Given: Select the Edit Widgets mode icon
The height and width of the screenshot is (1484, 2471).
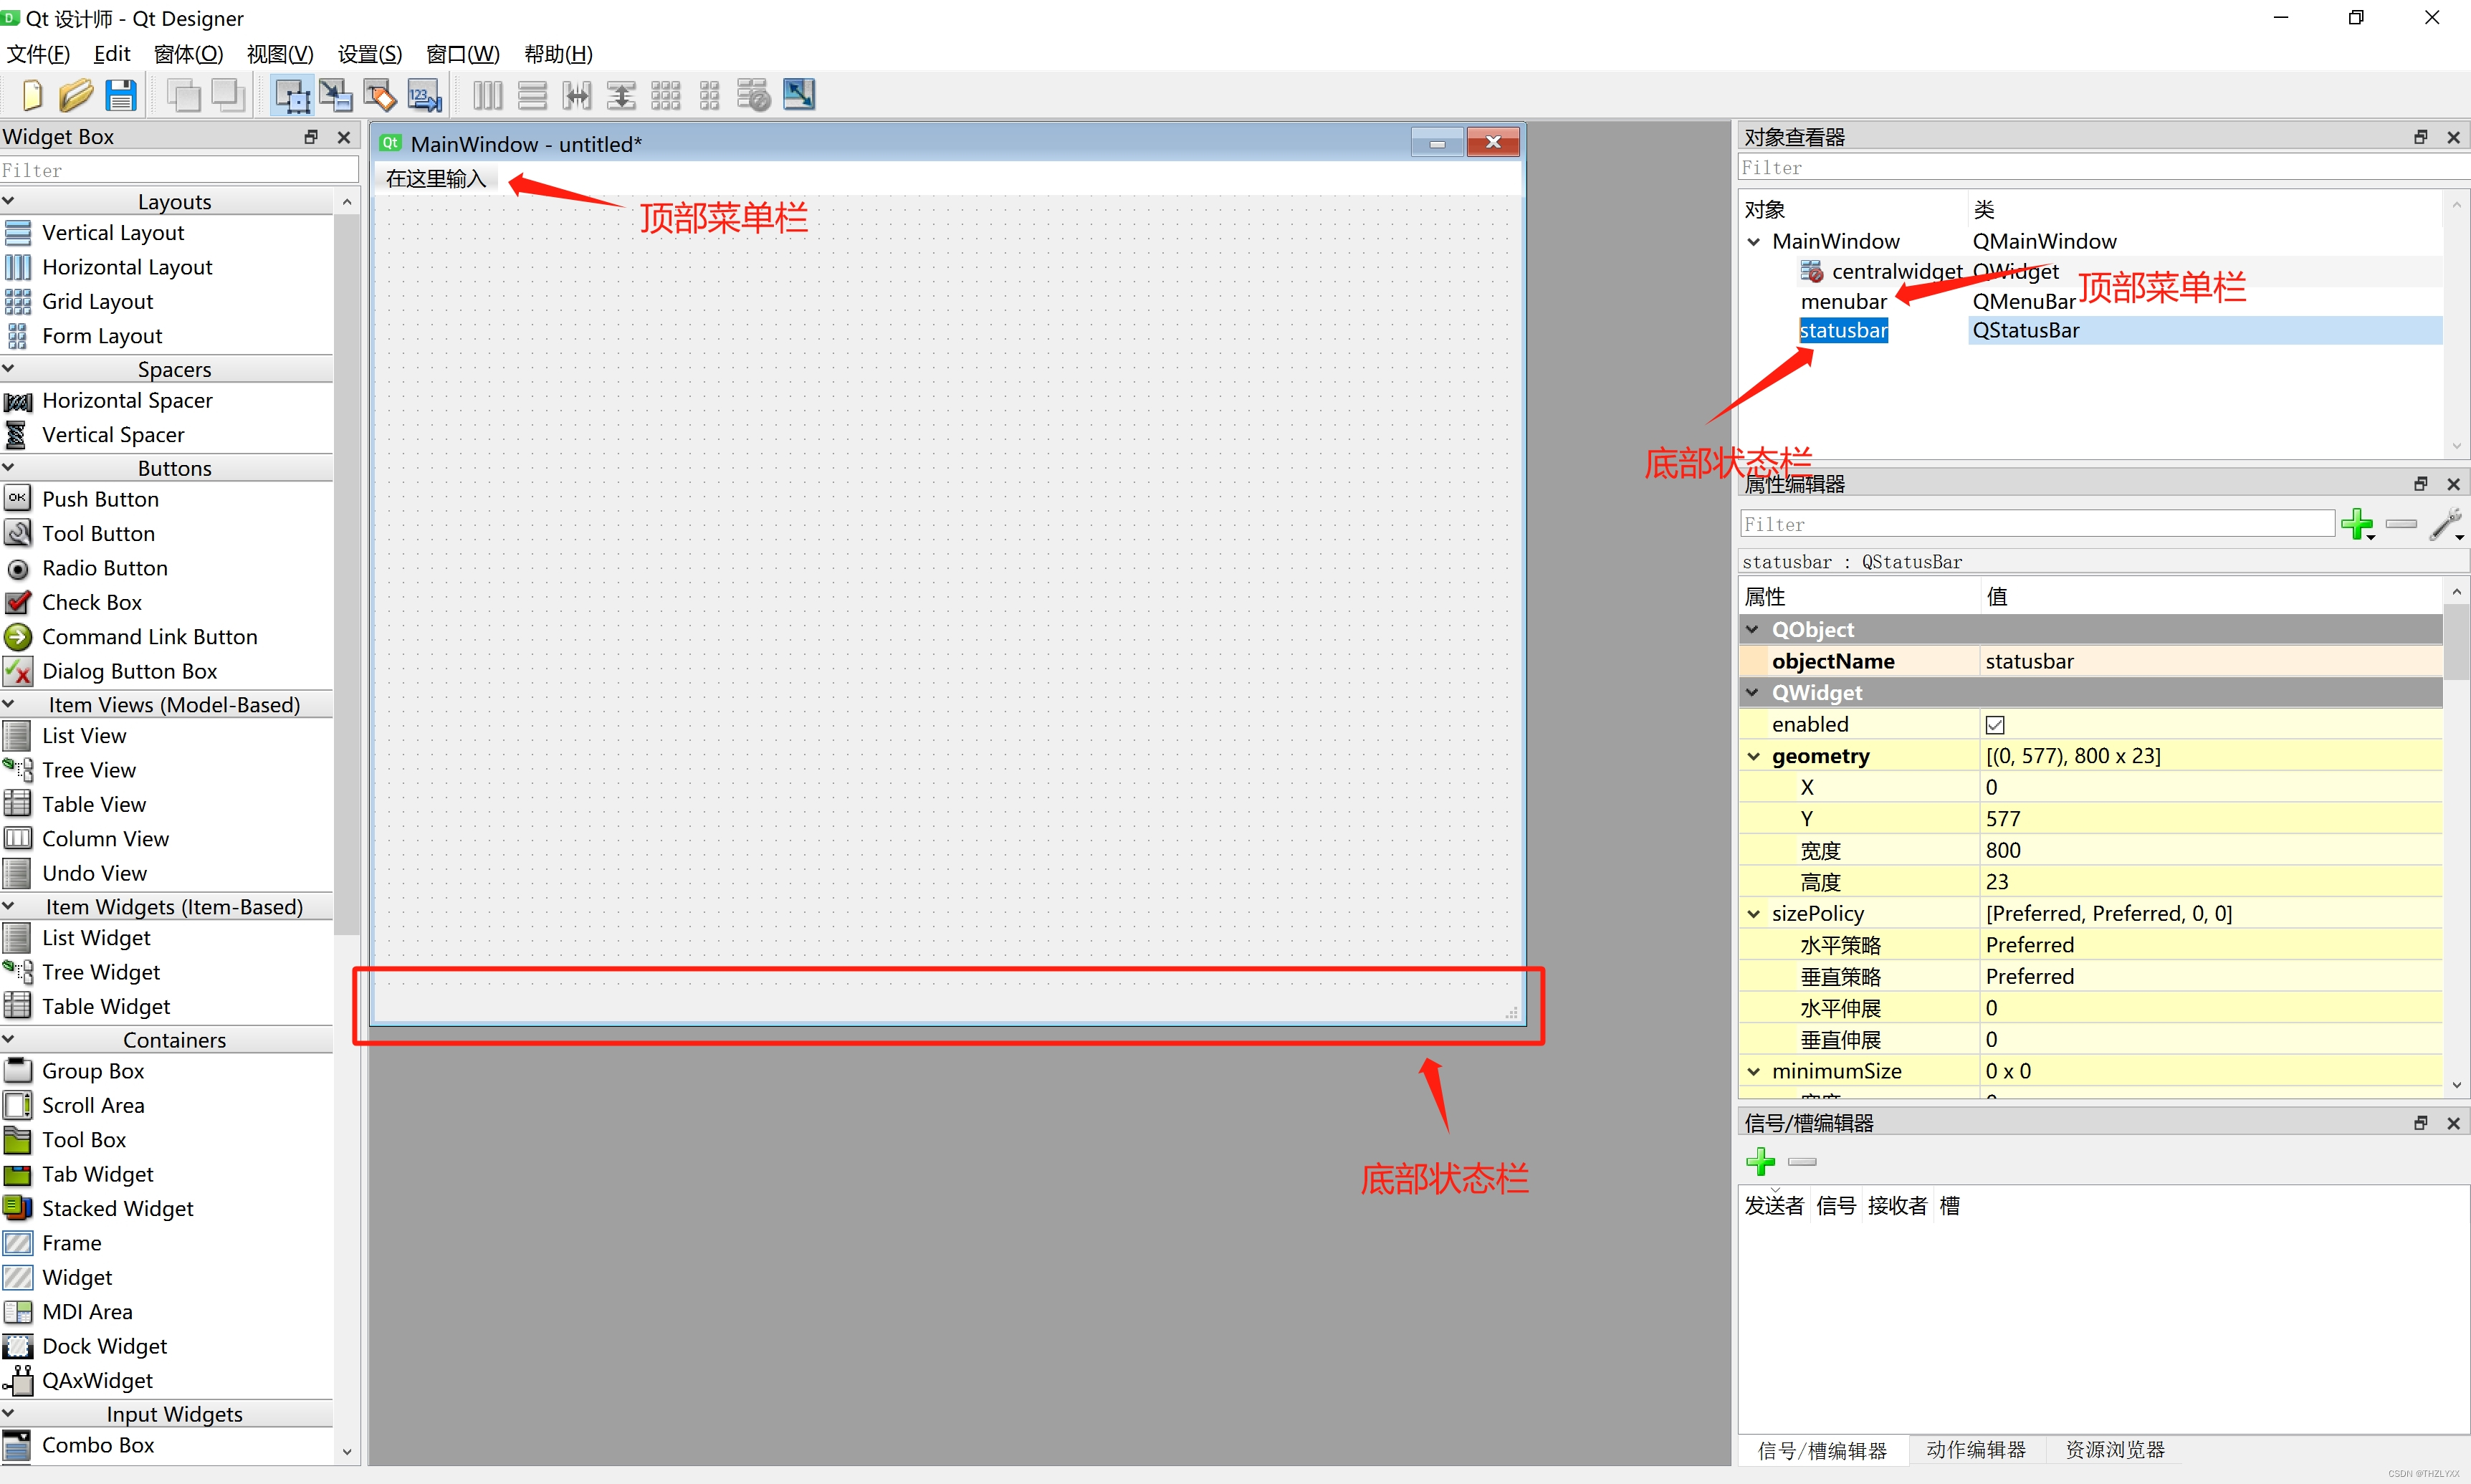Looking at the screenshot, I should coord(292,95).
